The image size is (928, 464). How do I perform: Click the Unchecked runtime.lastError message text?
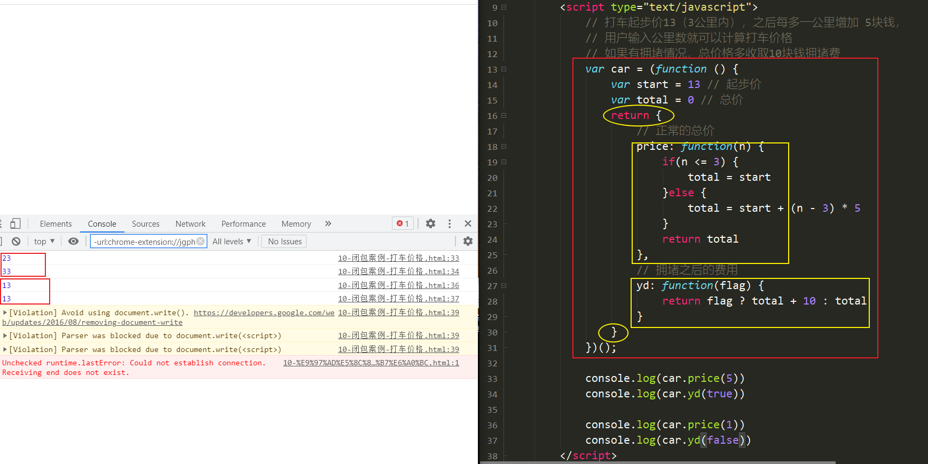click(x=133, y=367)
